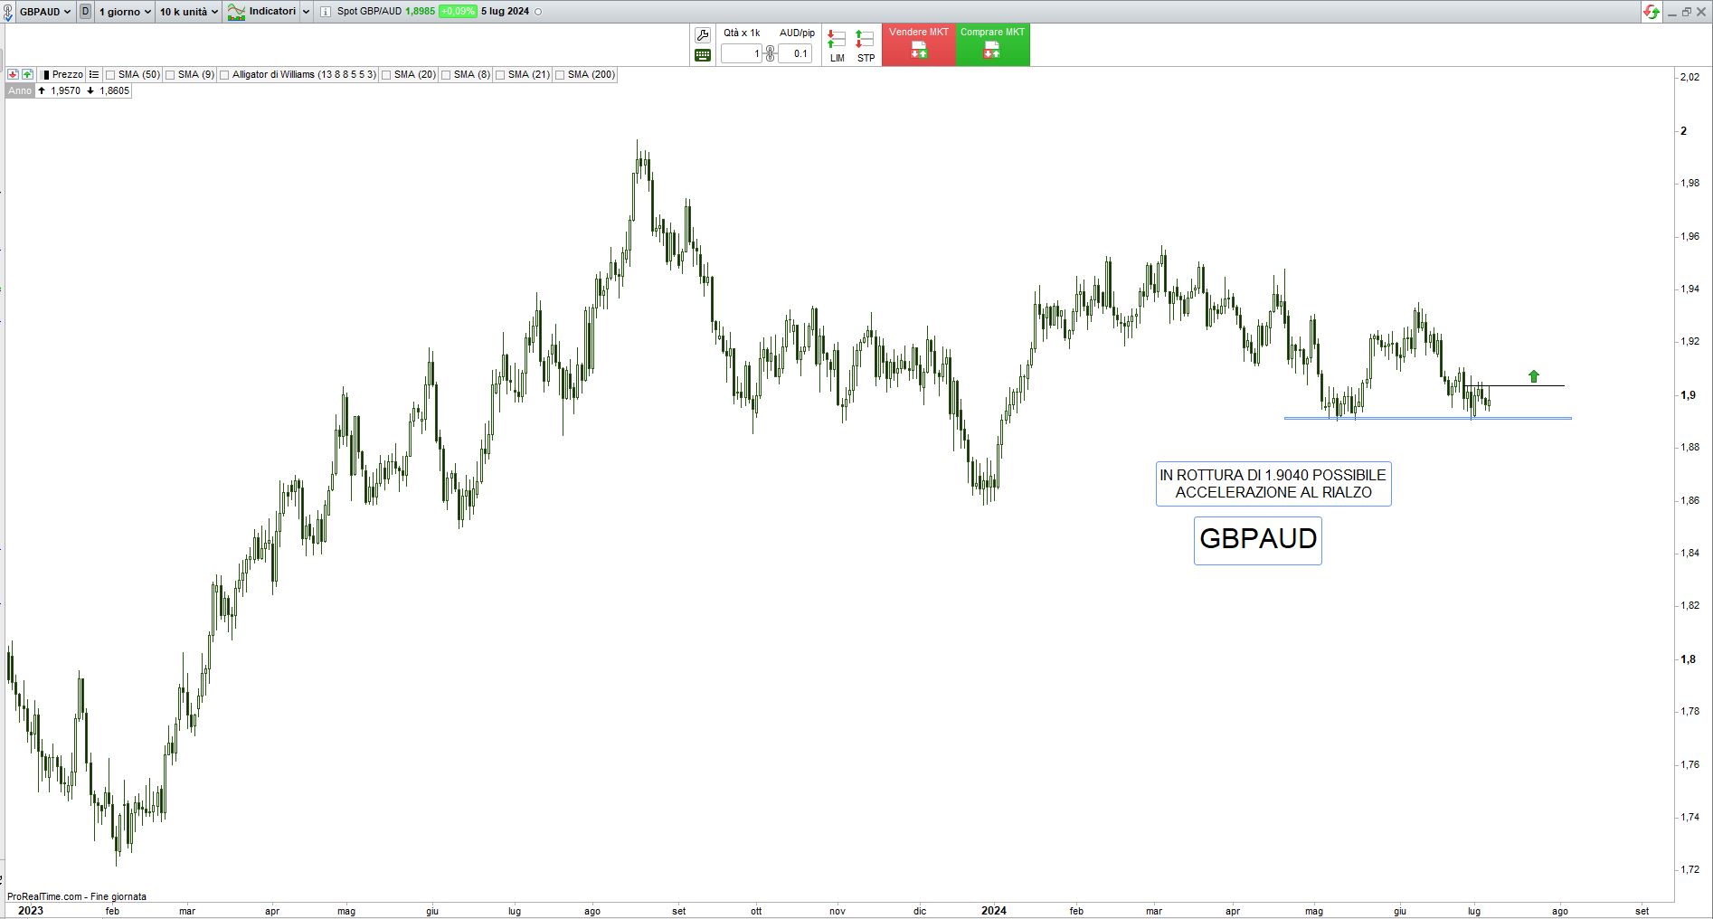1713x919 pixels.
Task: Expand the 1 giorno timeframe dropdown
Action: pos(125,12)
